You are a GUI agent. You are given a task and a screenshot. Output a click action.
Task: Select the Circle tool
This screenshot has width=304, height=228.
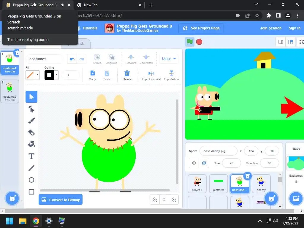[x=31, y=180]
